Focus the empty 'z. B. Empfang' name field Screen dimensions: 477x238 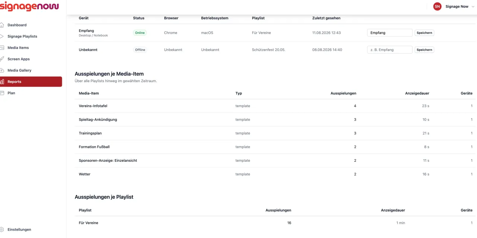[390, 50]
